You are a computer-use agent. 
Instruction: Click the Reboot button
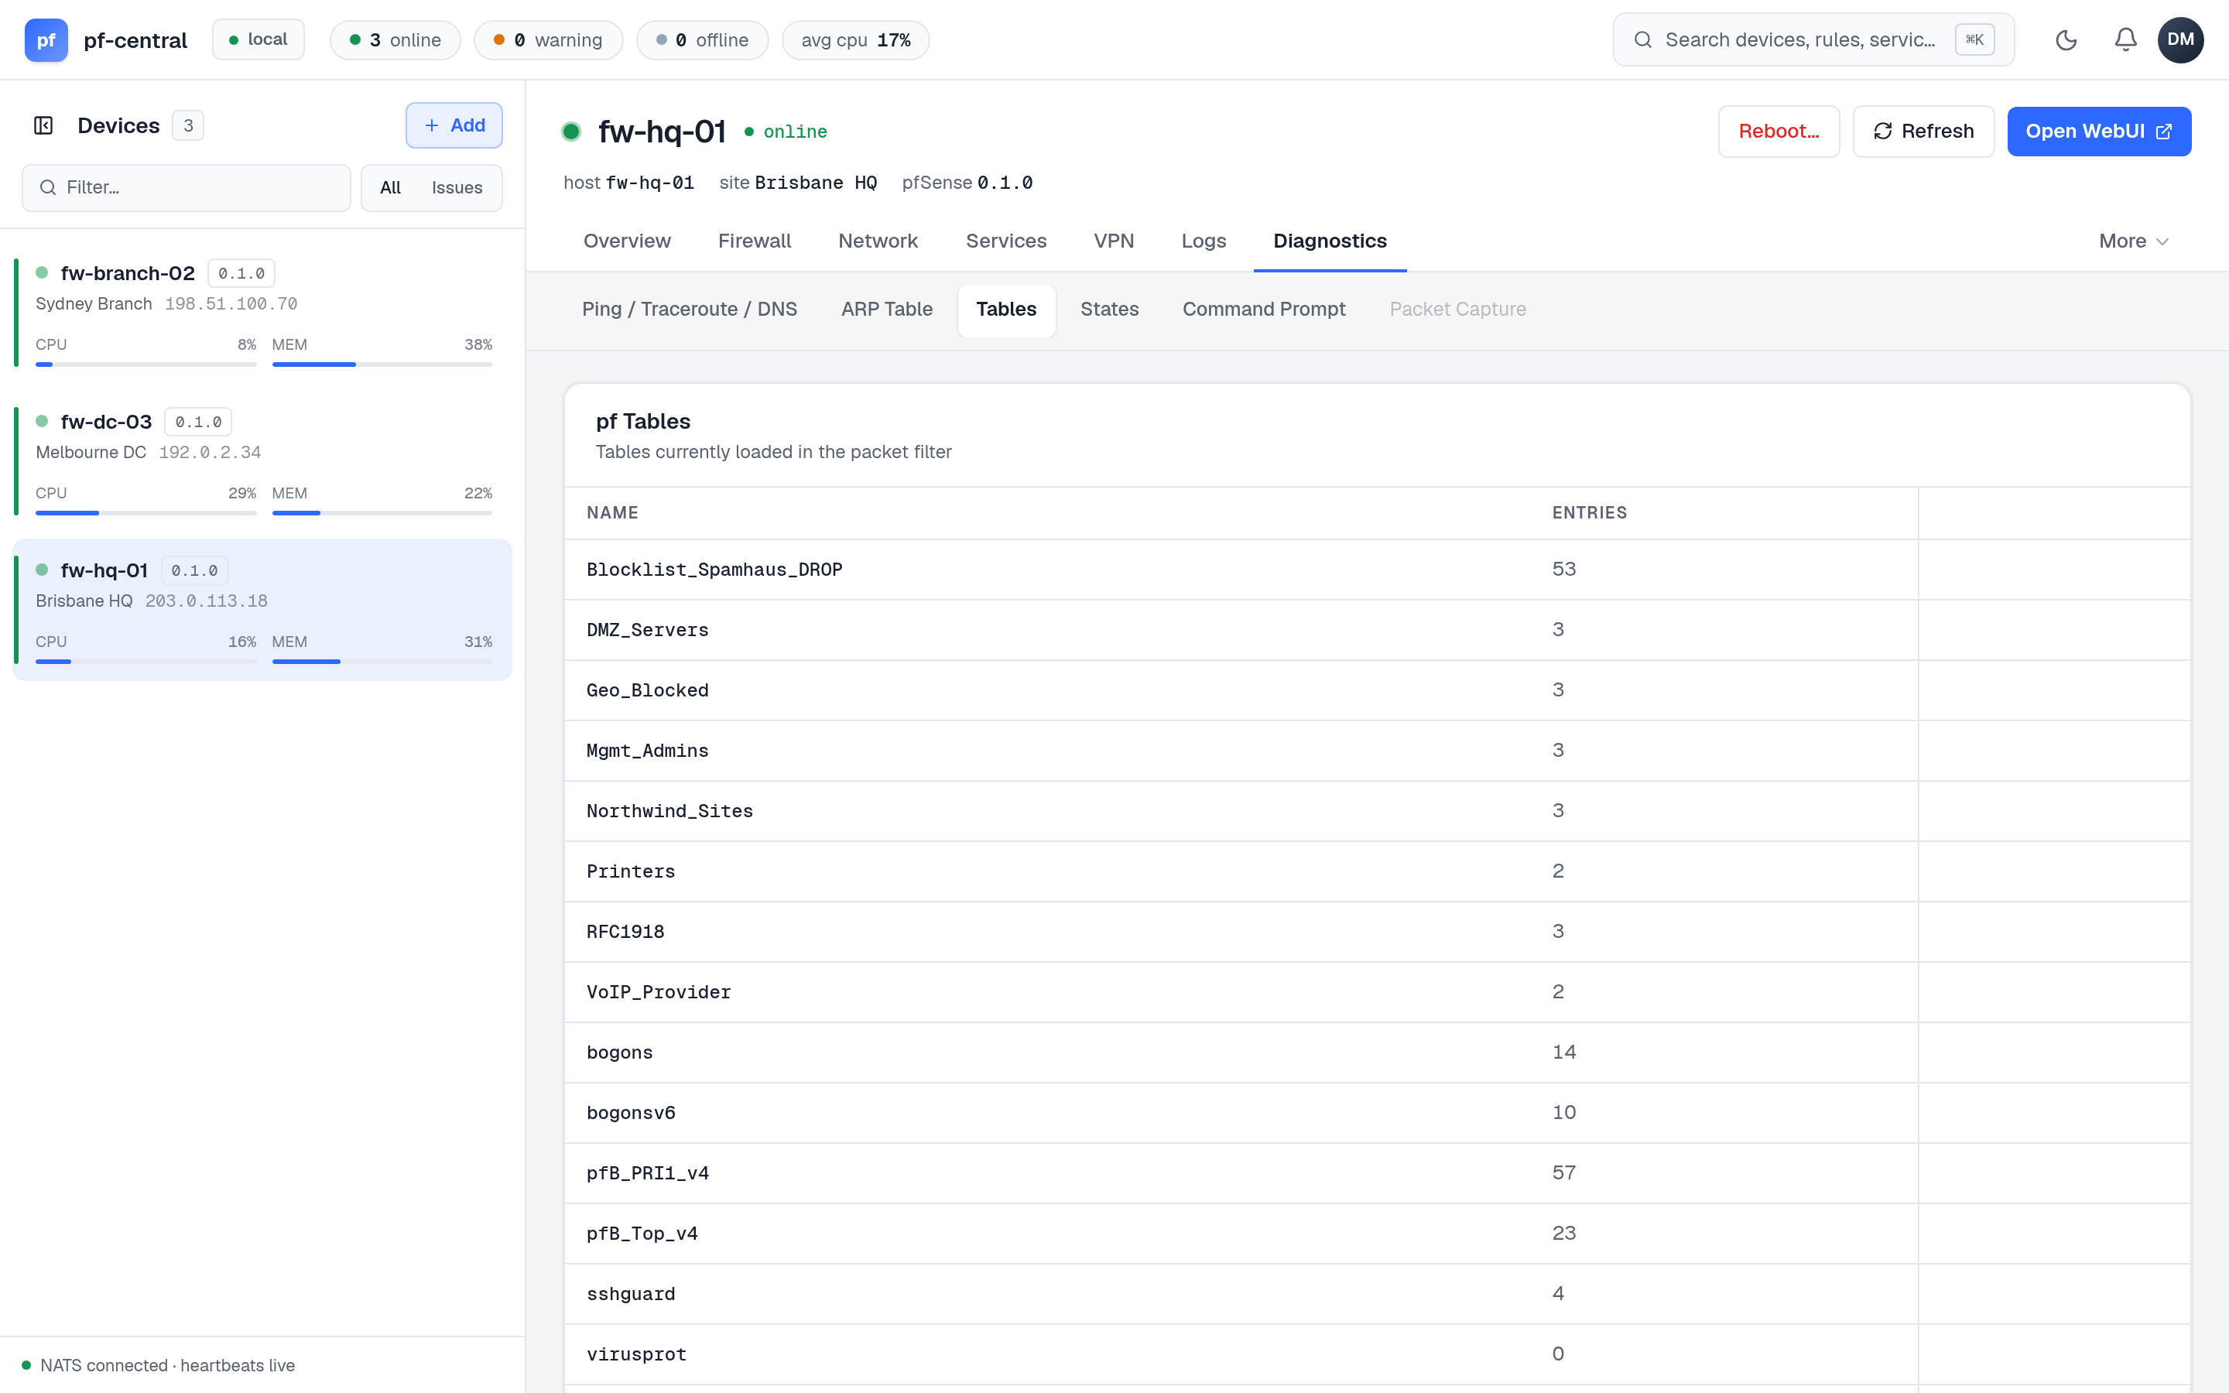[1779, 131]
